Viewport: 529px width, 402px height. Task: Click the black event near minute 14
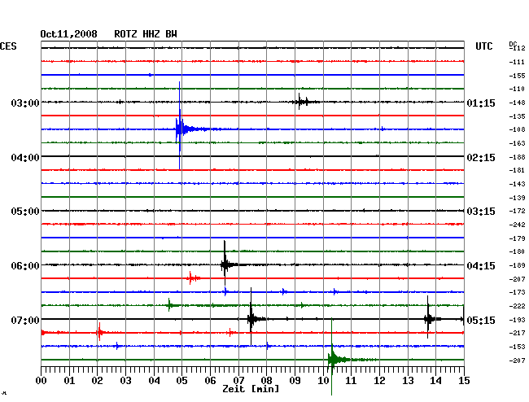pyautogui.click(x=428, y=319)
